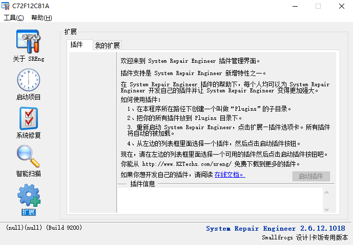Open the 在线文档 link
The width and height of the screenshot is (353, 245).
230,175
